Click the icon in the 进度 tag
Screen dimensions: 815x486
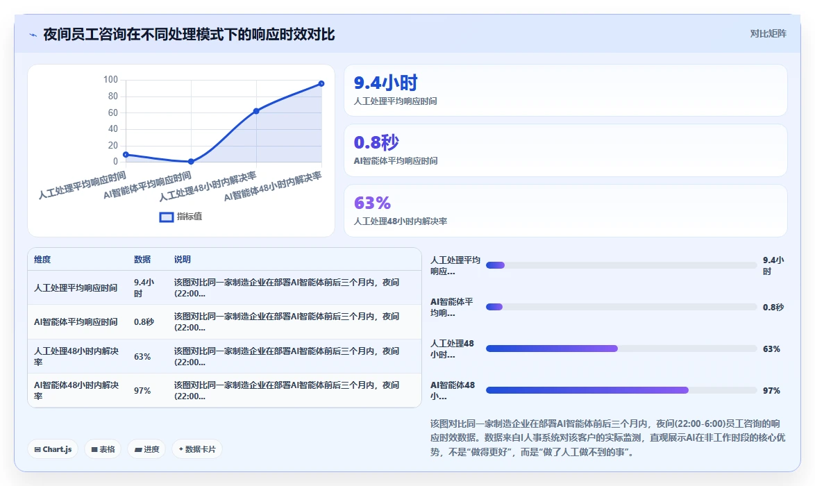point(138,450)
